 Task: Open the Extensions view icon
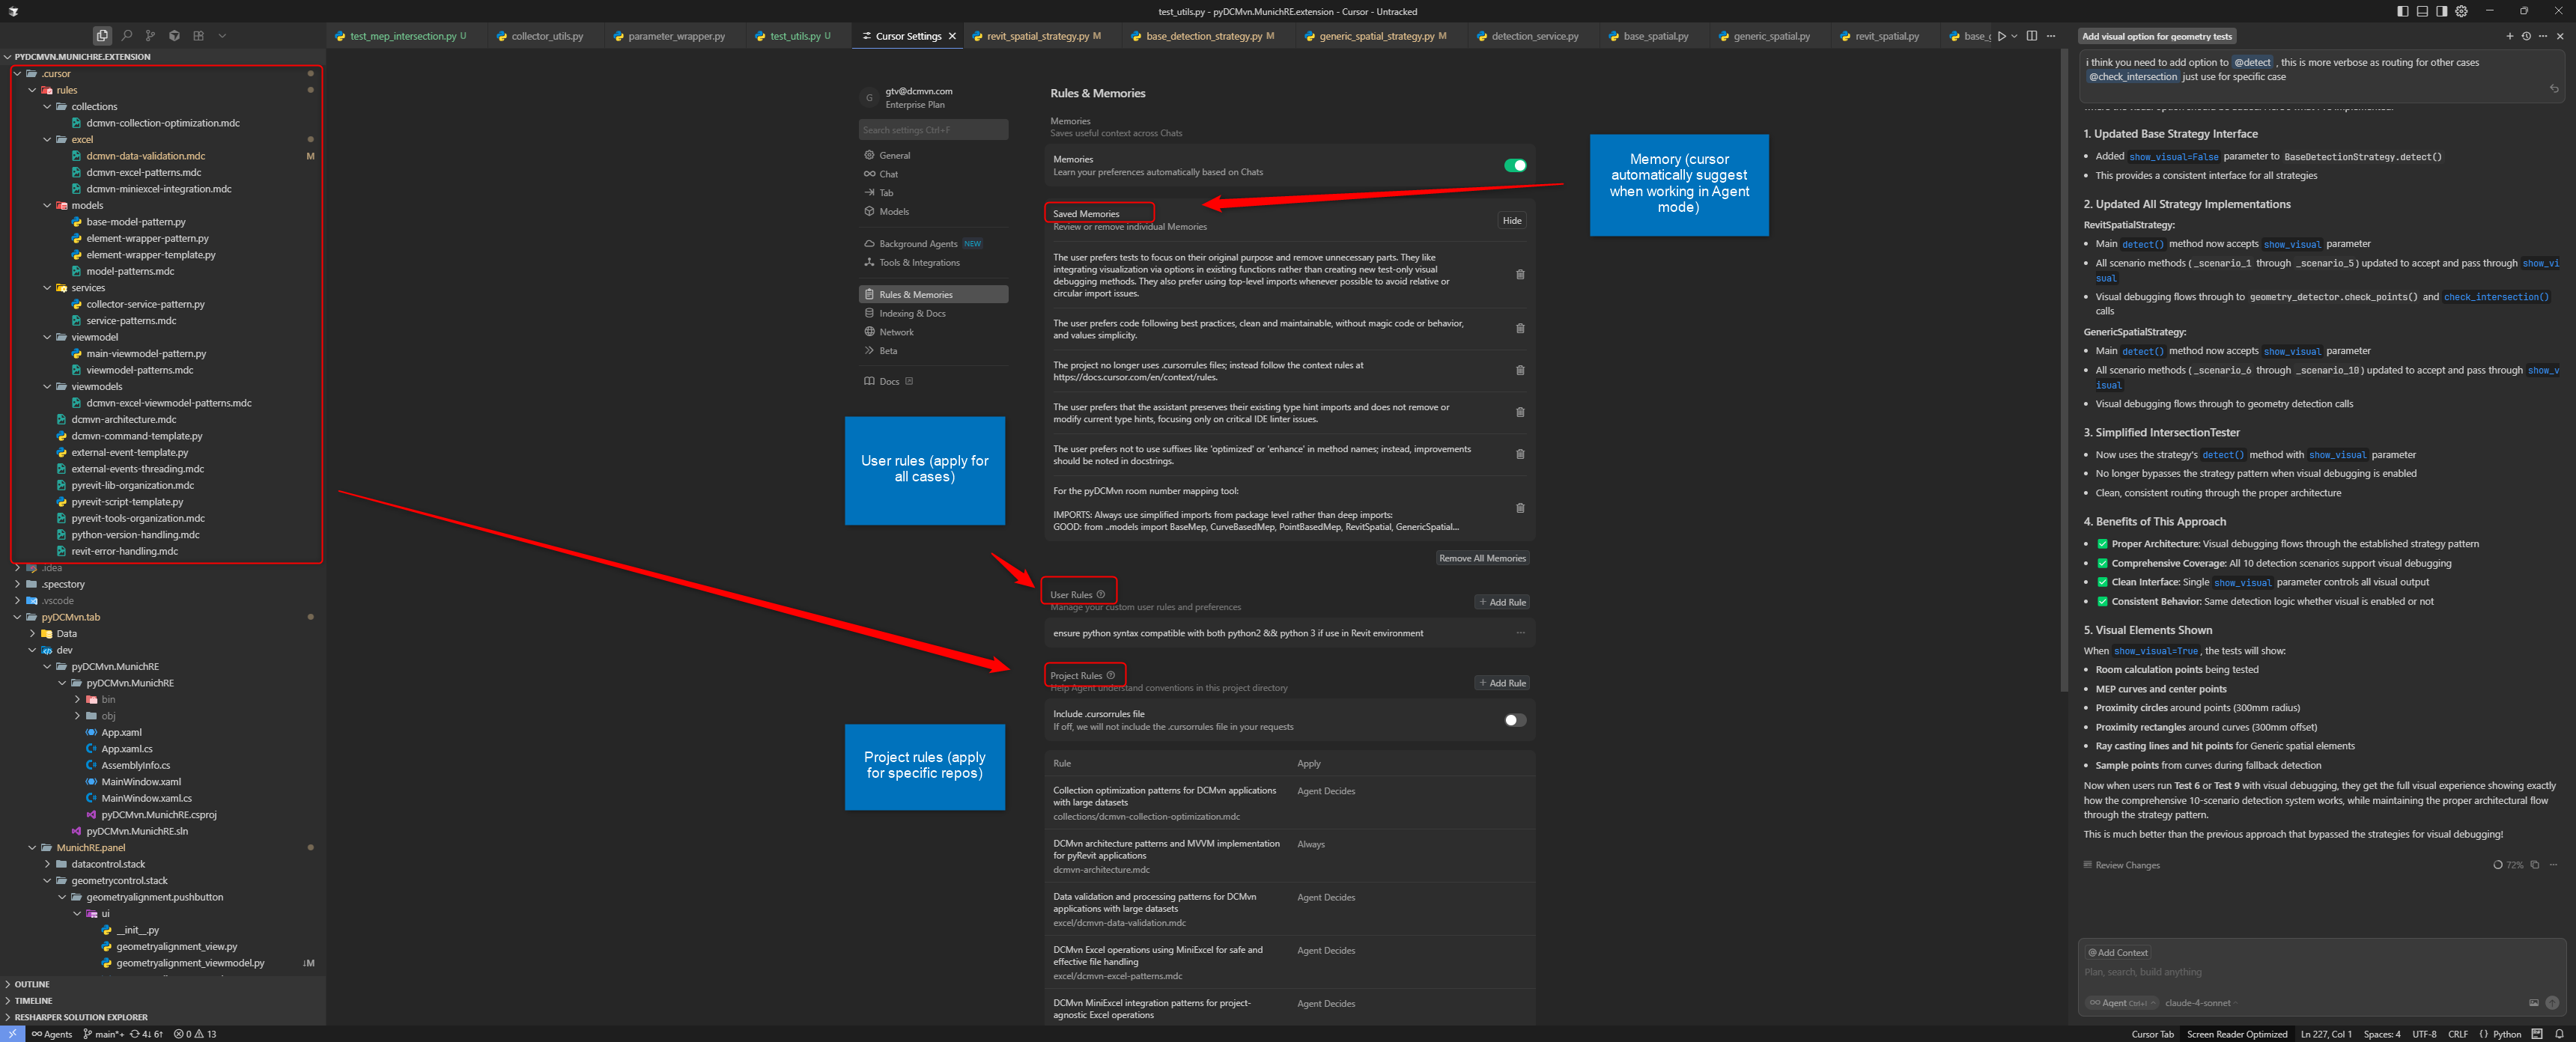[x=198, y=36]
